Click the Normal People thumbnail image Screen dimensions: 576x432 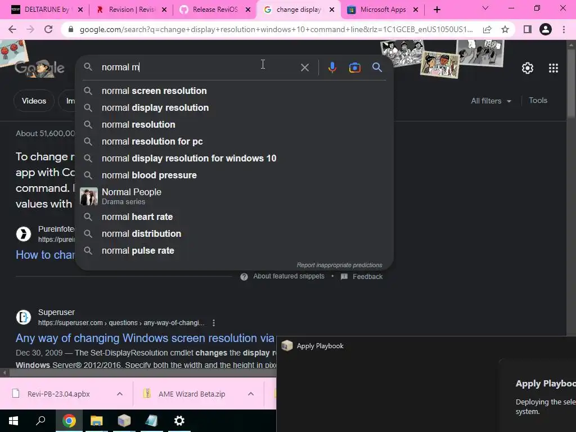(x=89, y=196)
